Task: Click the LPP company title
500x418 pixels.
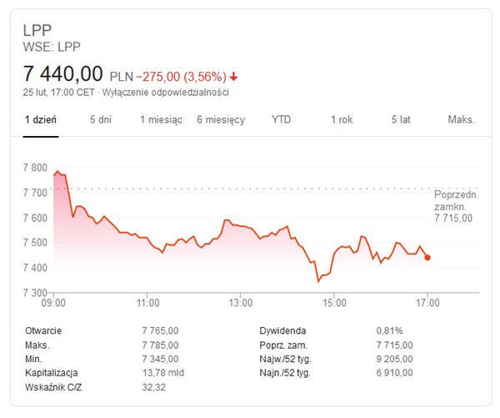Action: tap(37, 30)
